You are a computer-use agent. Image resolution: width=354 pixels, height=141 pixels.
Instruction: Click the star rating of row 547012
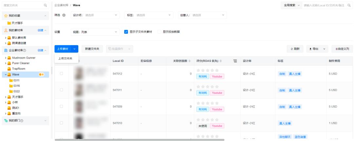coord(208,70)
